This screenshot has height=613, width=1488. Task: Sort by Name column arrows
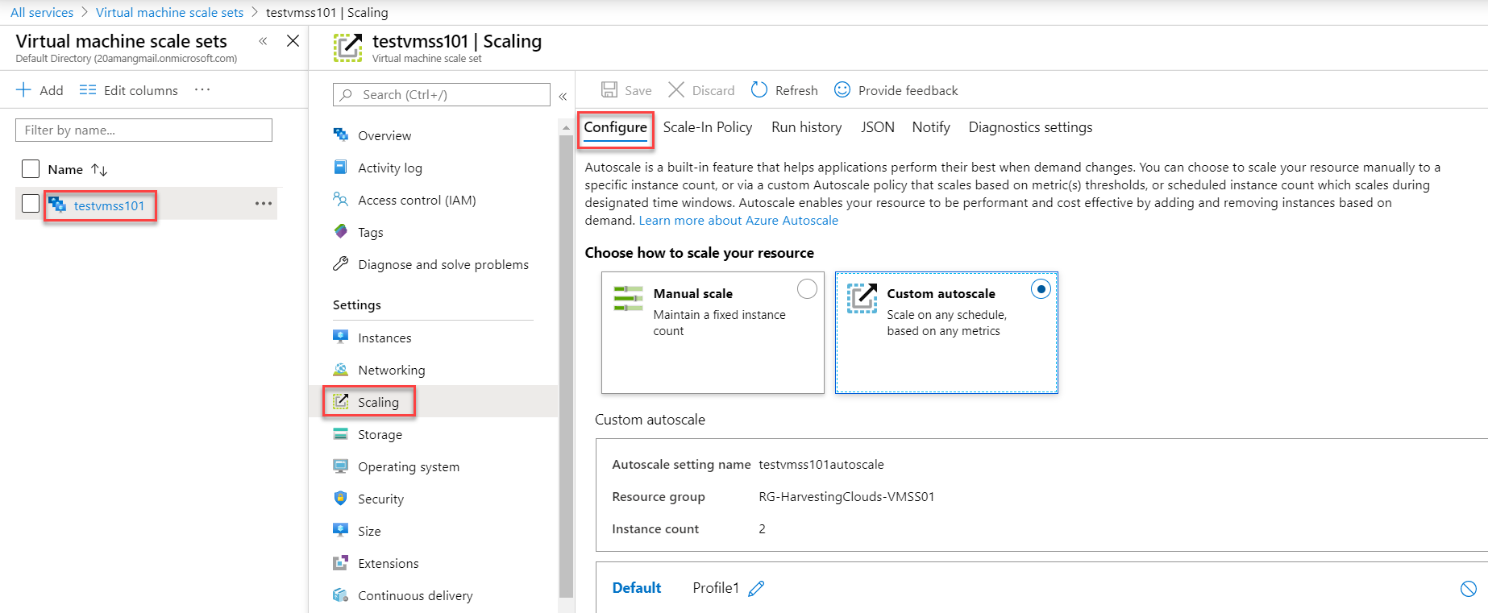tap(99, 169)
